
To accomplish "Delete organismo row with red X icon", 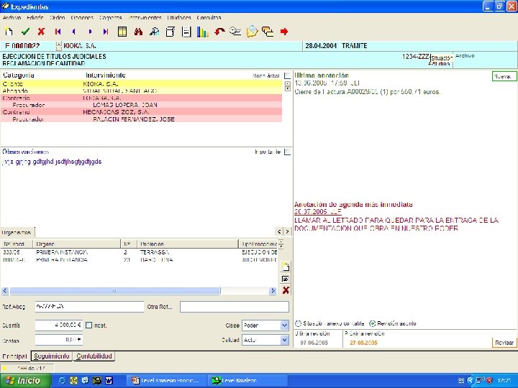I will click(x=286, y=290).
